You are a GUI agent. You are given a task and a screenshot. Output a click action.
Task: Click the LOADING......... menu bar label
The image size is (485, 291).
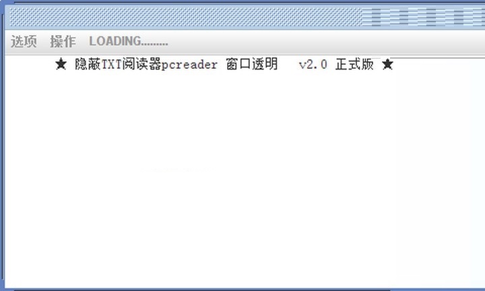[129, 42]
